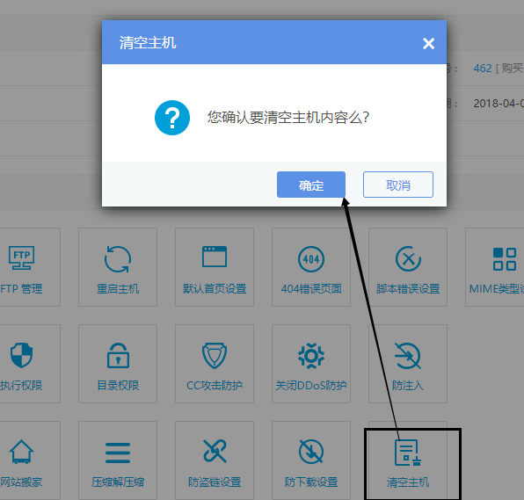524x500 pixels.
Task: Click the 取消 cancel button
Action: pos(398,185)
